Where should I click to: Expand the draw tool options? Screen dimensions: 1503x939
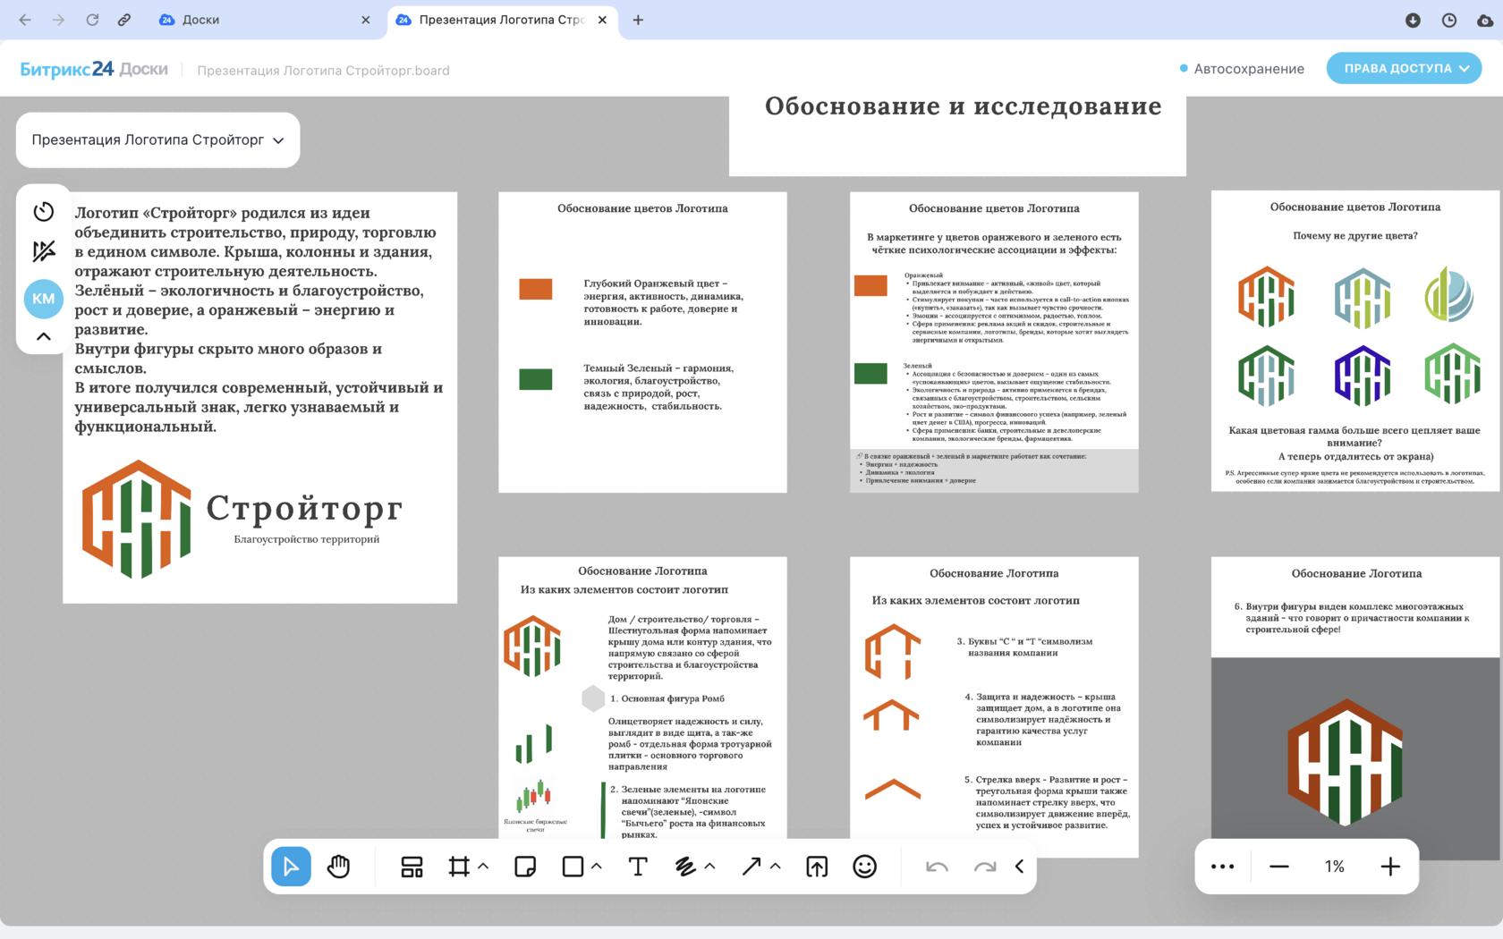pyautogui.click(x=709, y=866)
